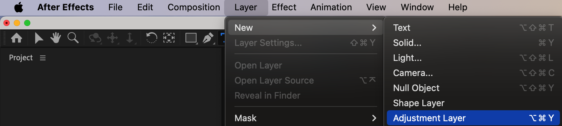Open the Project panel hamburger menu
This screenshot has height=126, width=562.
tap(43, 58)
